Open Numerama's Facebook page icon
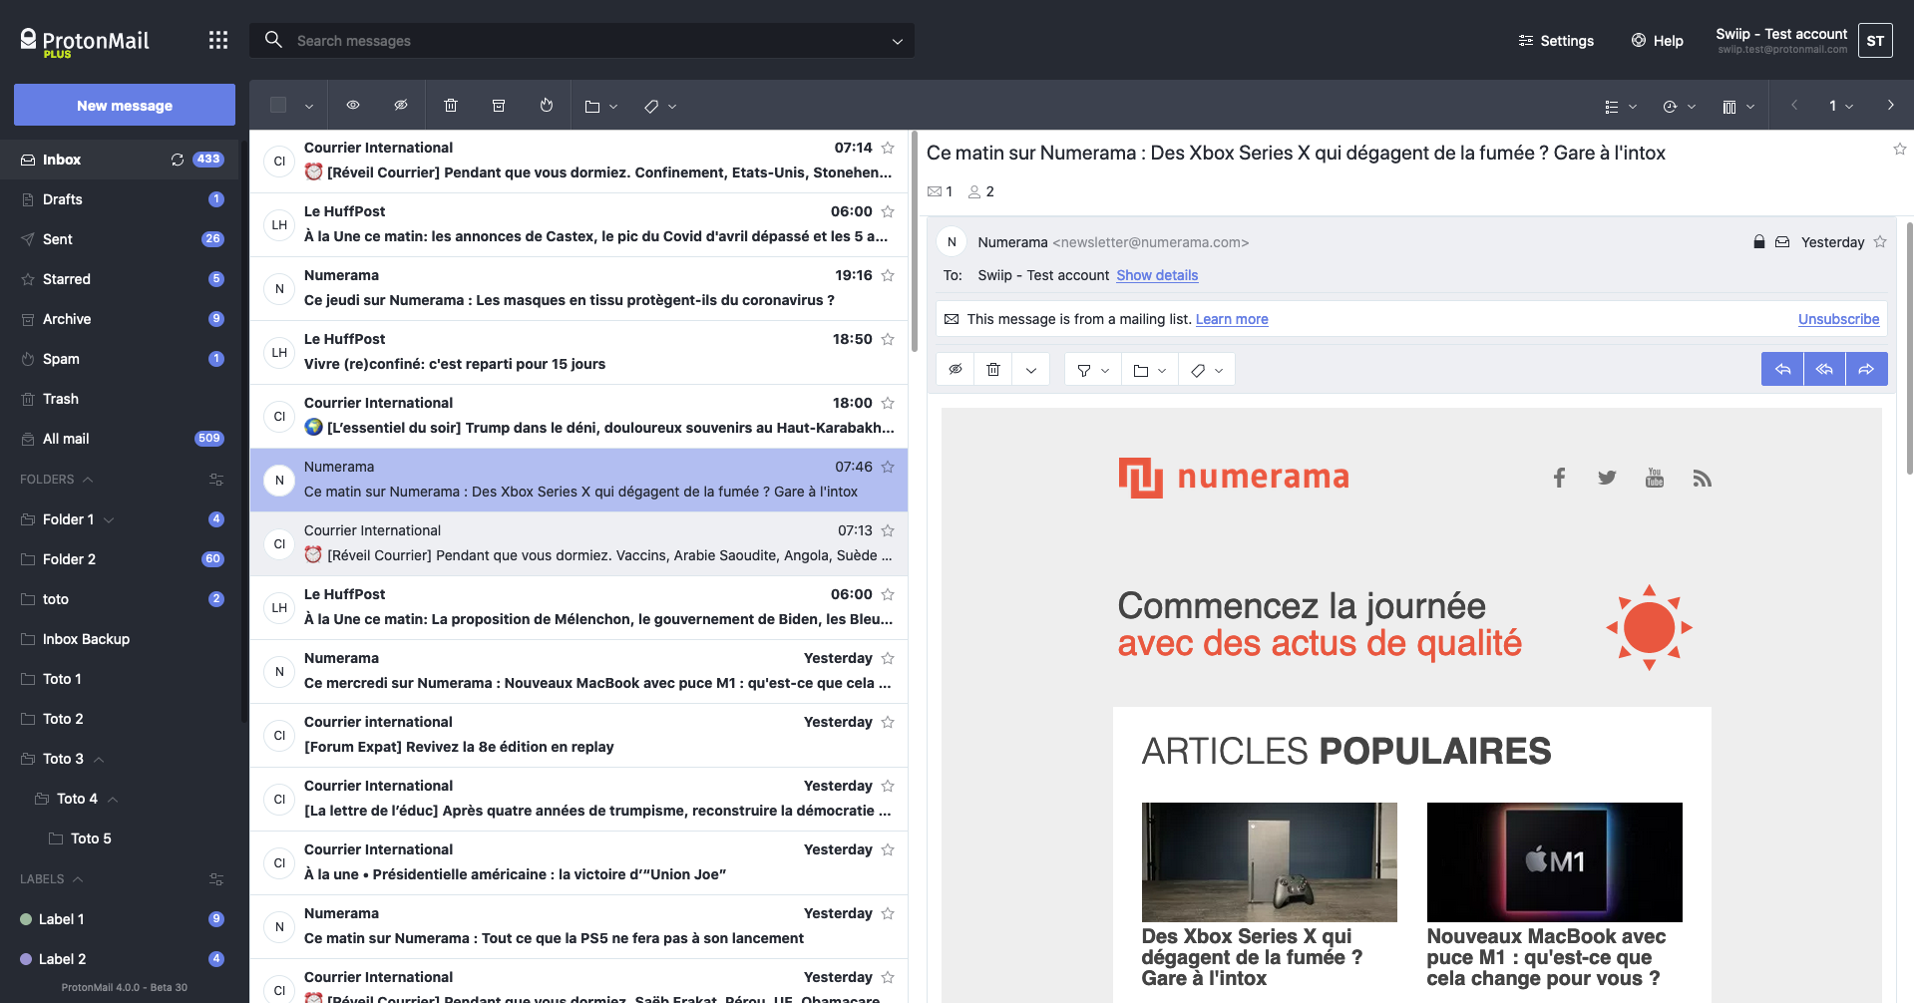The height and width of the screenshot is (1003, 1914). tap(1559, 479)
